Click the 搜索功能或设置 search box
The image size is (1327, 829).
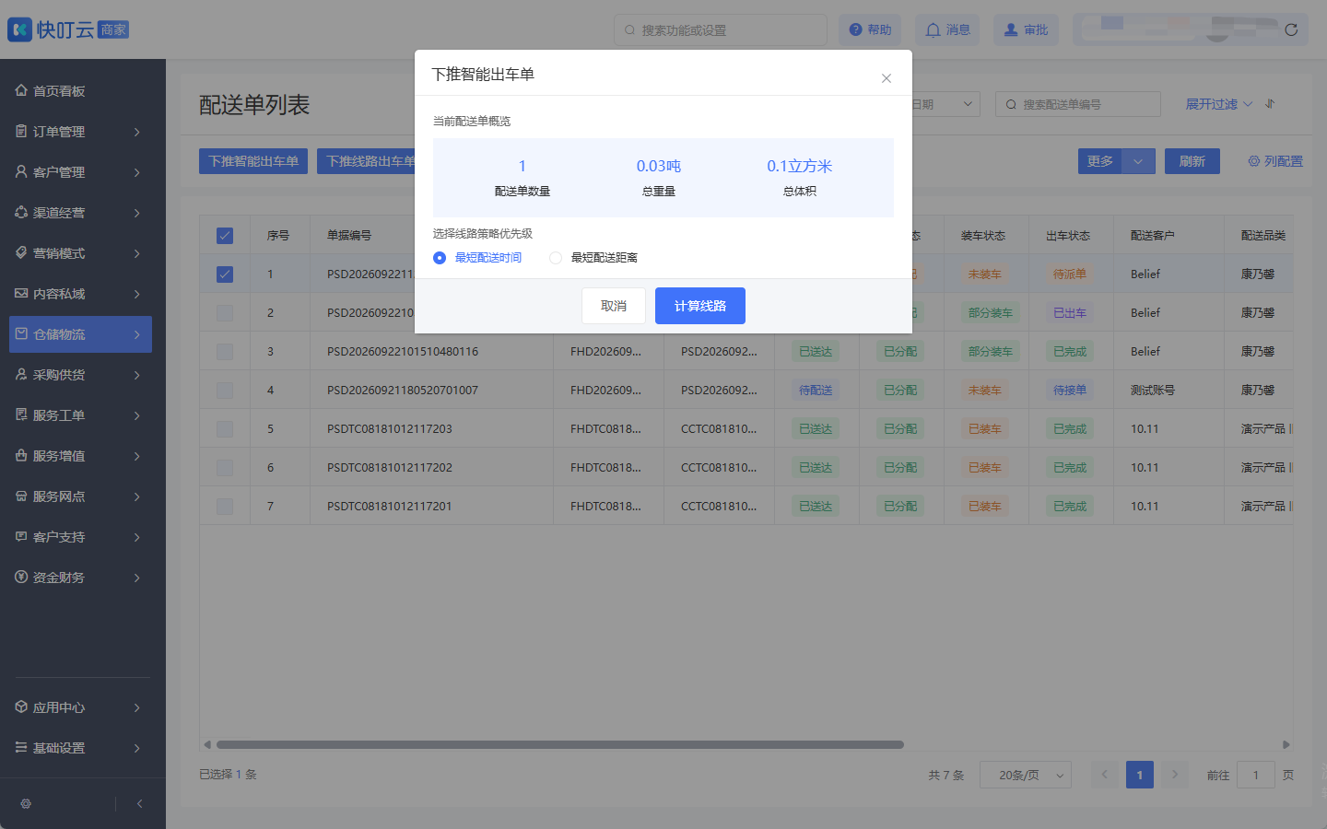tap(721, 29)
